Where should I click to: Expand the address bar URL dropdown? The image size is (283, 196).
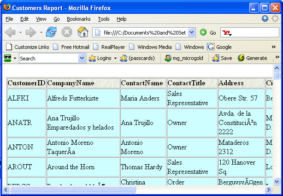pos(191,33)
